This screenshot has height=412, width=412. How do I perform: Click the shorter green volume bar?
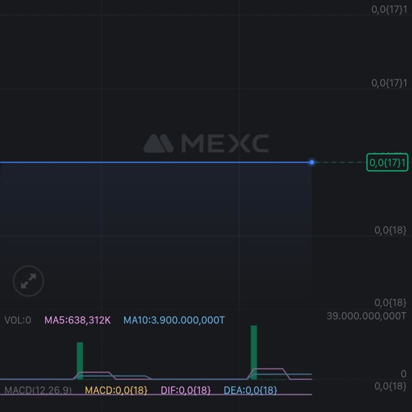[80, 360]
